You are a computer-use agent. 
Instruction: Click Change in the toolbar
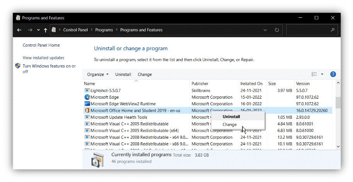pyautogui.click(x=145, y=74)
